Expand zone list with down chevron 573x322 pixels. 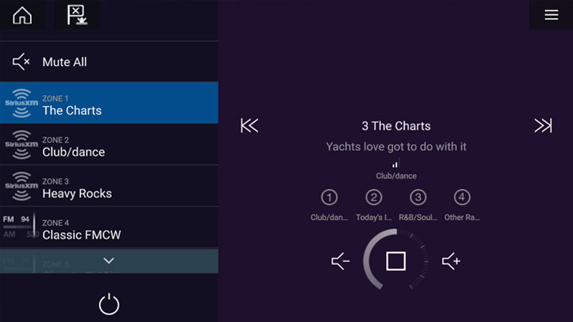pyautogui.click(x=109, y=260)
